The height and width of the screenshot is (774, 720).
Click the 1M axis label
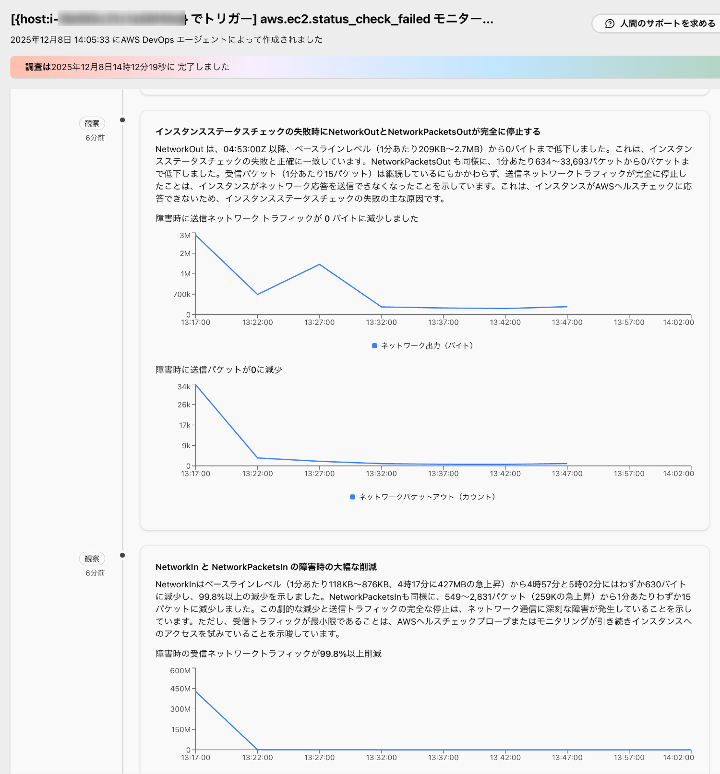pos(185,274)
